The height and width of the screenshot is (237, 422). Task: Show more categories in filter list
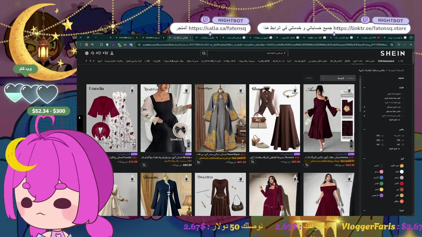tap(394, 120)
